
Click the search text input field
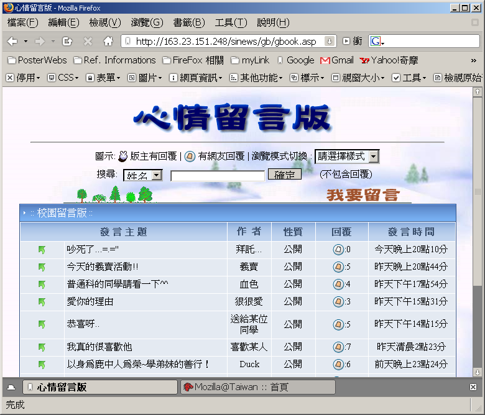[x=217, y=176]
